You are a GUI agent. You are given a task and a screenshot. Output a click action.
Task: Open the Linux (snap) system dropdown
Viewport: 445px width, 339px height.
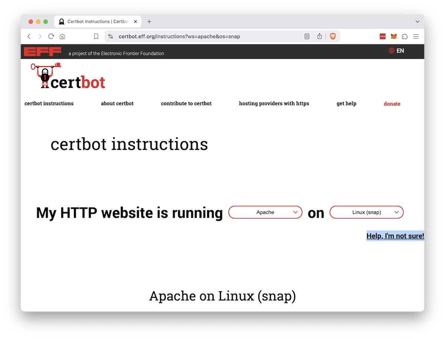[366, 212]
